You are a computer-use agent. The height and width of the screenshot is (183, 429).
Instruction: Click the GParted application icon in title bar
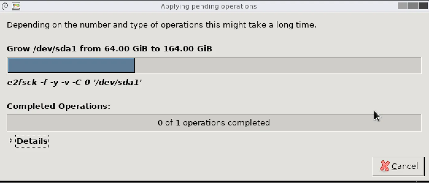[16, 6]
